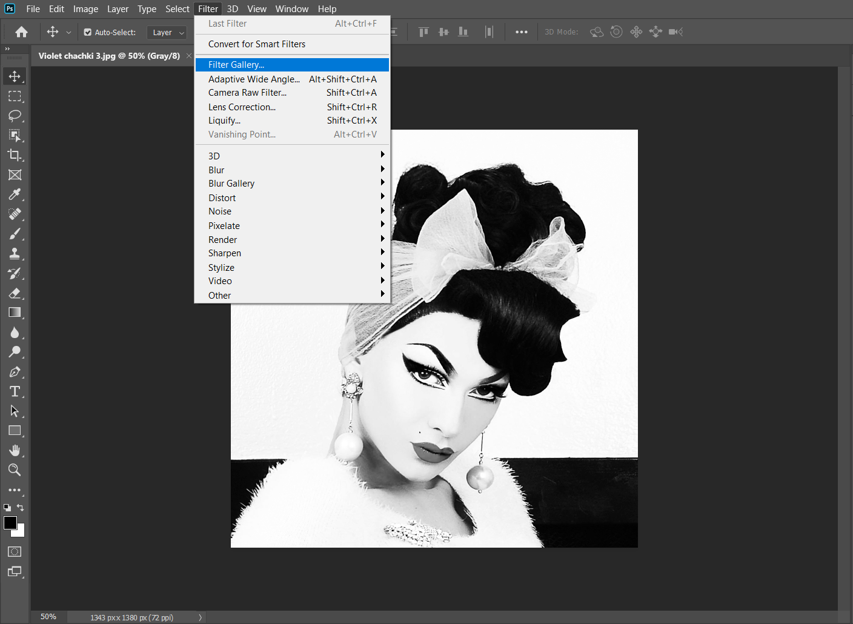Toggle Quick Mask mode
The width and height of the screenshot is (853, 624).
click(15, 552)
